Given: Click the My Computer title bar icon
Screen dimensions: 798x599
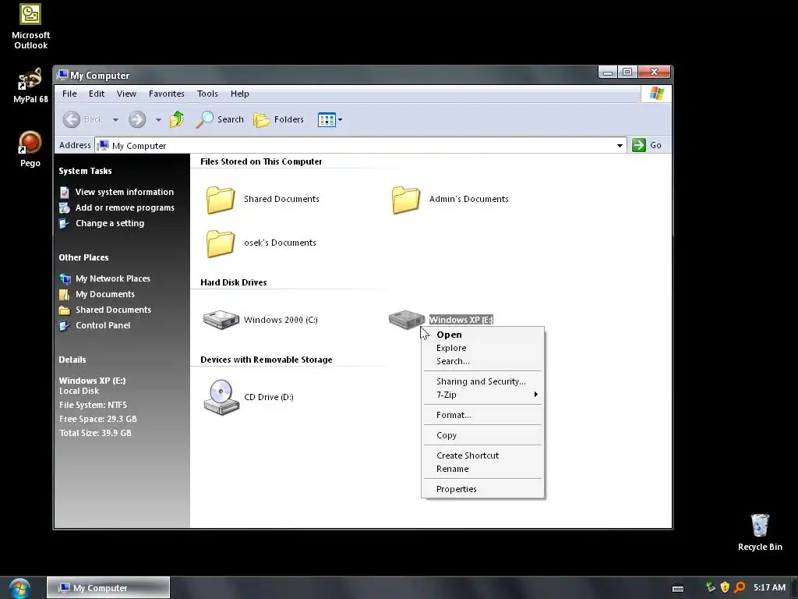Looking at the screenshot, I should (62, 75).
